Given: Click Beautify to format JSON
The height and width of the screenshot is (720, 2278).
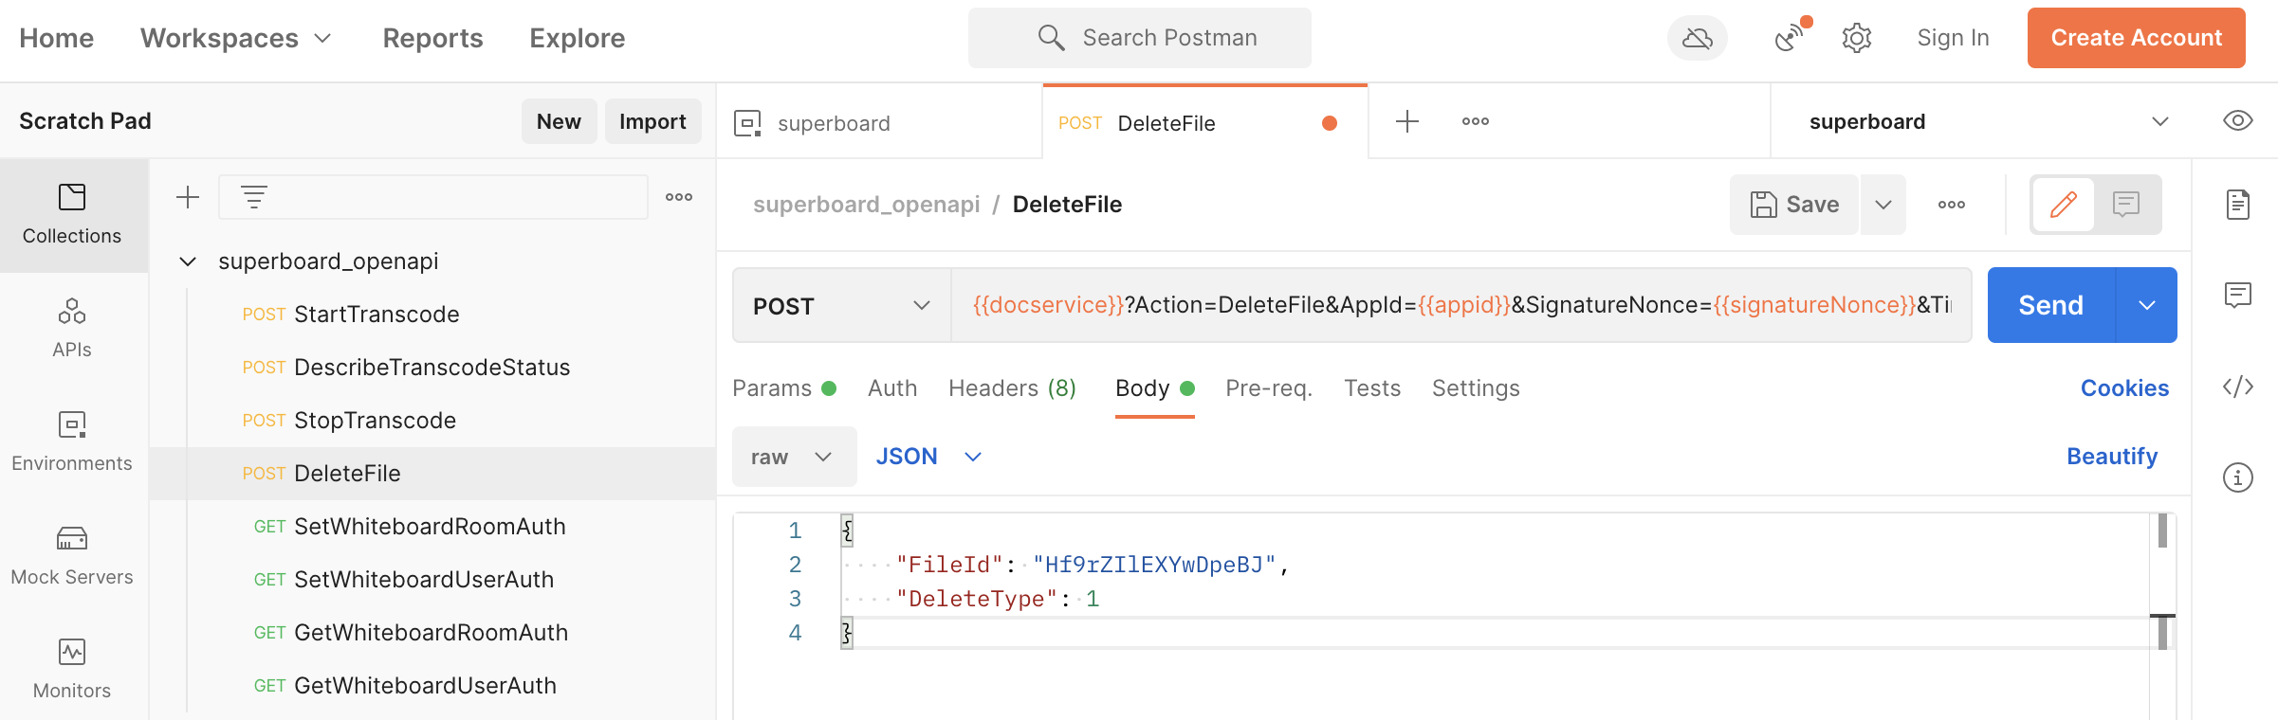Looking at the screenshot, I should coord(2112,457).
